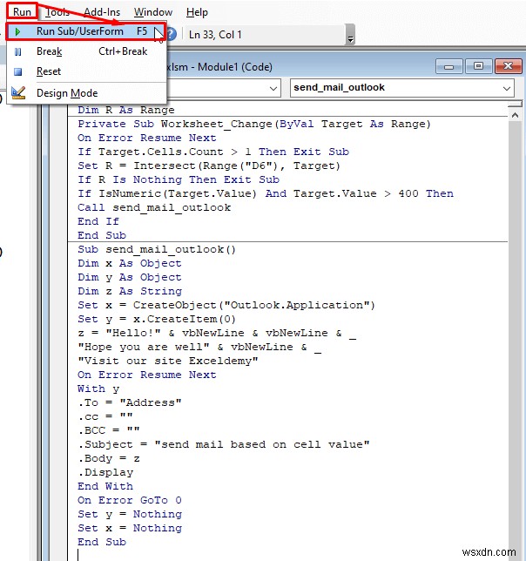Click the 'If R Is Nothing Then Exit Sub' line
526x561 pixels.
pos(178,180)
